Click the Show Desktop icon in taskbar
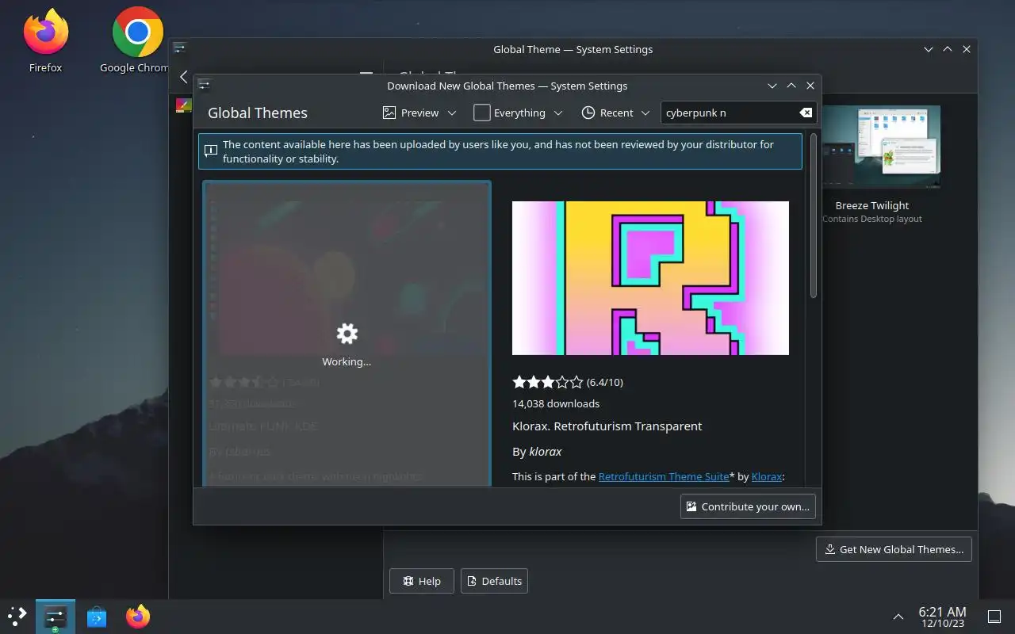Screen dimensions: 1015x634 click(x=994, y=617)
